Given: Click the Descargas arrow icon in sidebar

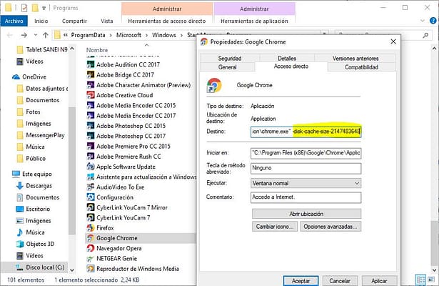Looking at the screenshot, I should click(x=19, y=186).
